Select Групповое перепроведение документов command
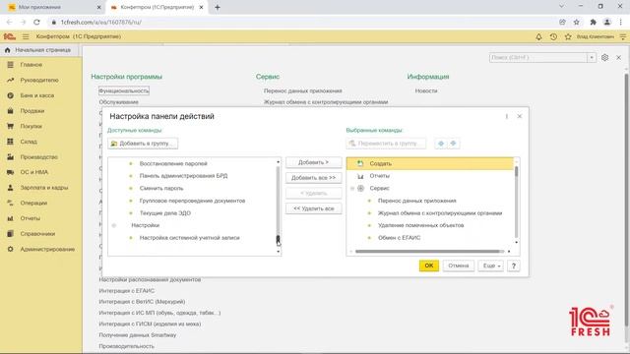The height and width of the screenshot is (354, 630). [x=192, y=201]
